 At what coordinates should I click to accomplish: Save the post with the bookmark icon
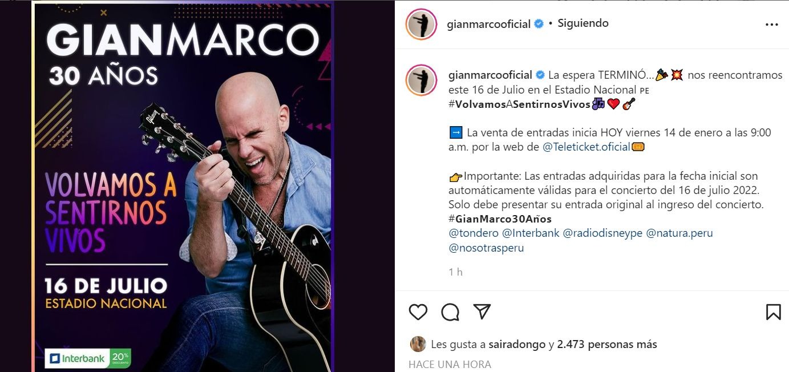pos(773,312)
